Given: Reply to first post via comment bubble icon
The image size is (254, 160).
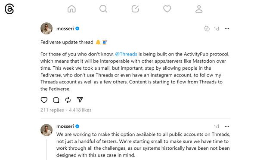Looking at the screenshot, I should pos(56,100).
